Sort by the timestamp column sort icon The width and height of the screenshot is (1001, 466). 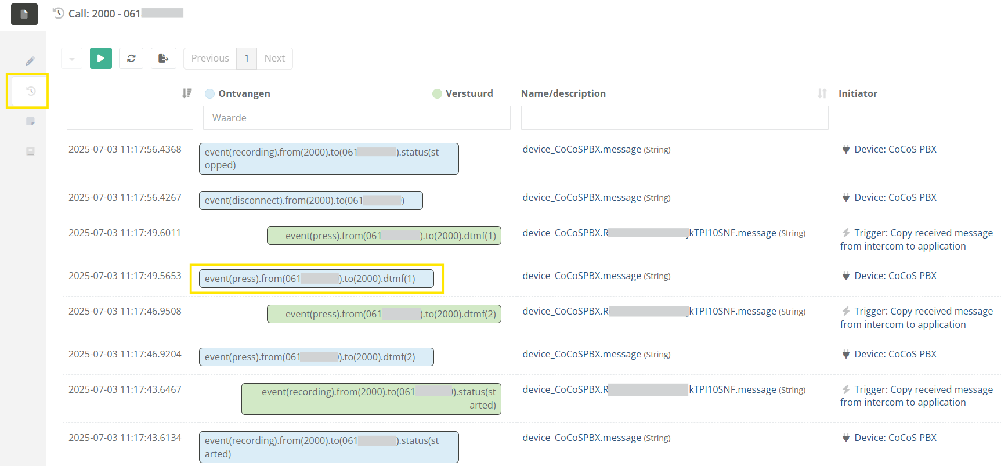tap(186, 93)
